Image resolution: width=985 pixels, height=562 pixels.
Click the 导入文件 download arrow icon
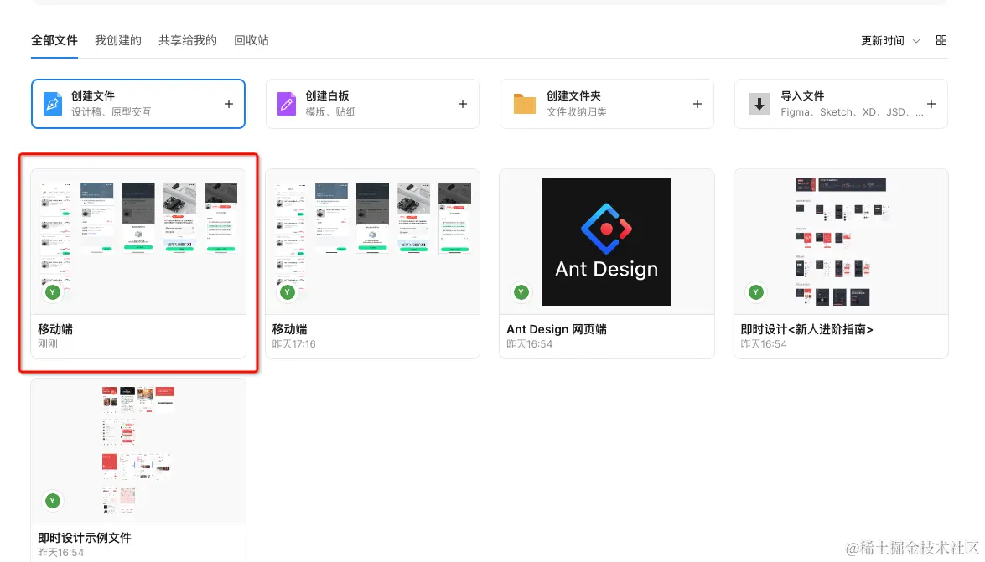click(759, 104)
